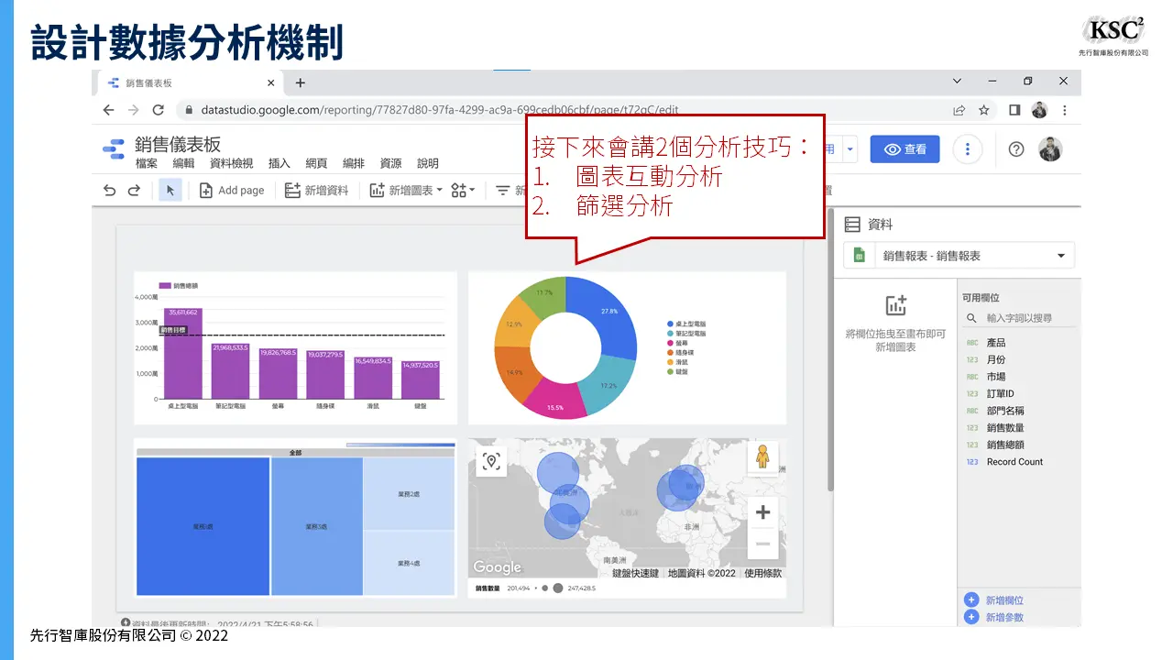Click Add page button

(x=232, y=190)
